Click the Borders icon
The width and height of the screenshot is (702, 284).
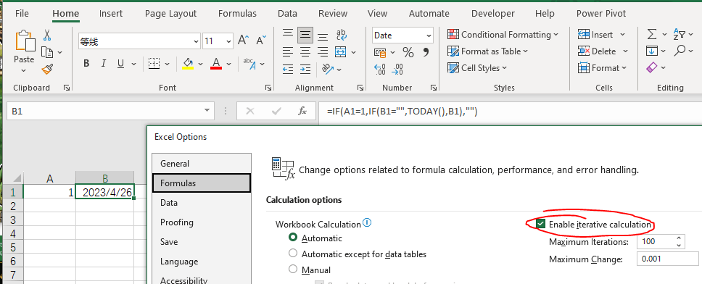[x=154, y=64]
